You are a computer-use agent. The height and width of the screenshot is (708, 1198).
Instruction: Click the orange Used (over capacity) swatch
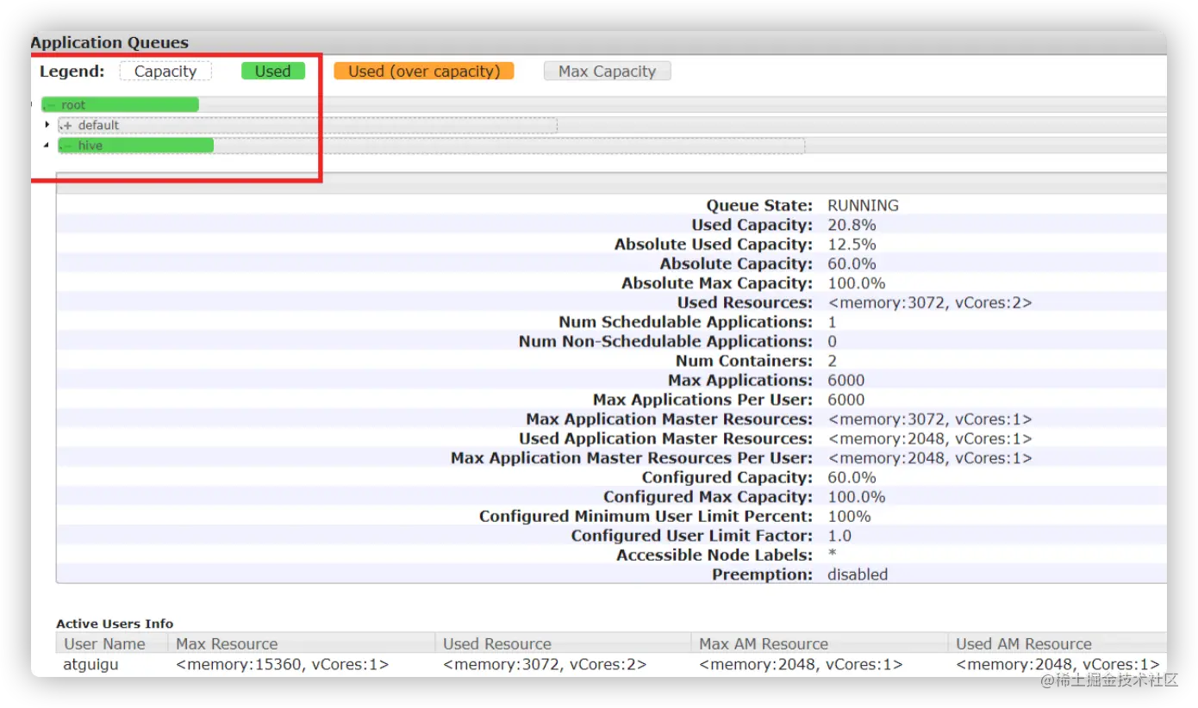[424, 71]
